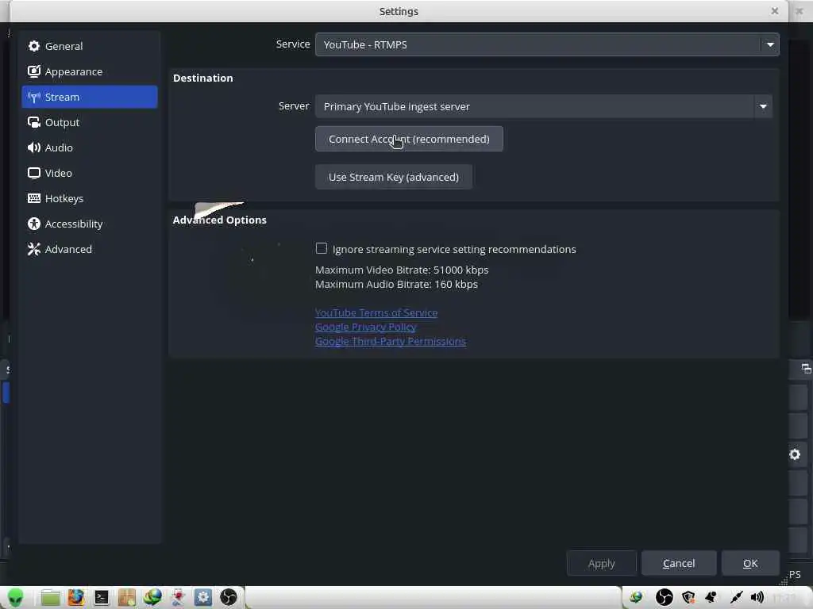813x609 pixels.
Task: Click the network plug icon in system tray
Action: coord(736,598)
